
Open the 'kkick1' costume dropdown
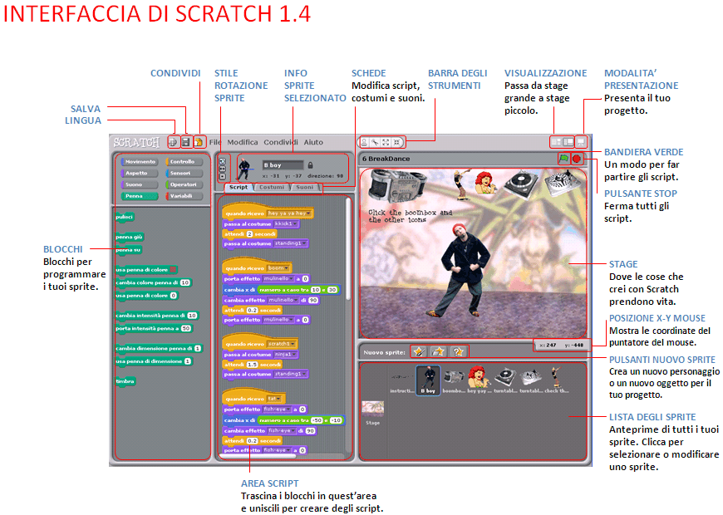(285, 224)
